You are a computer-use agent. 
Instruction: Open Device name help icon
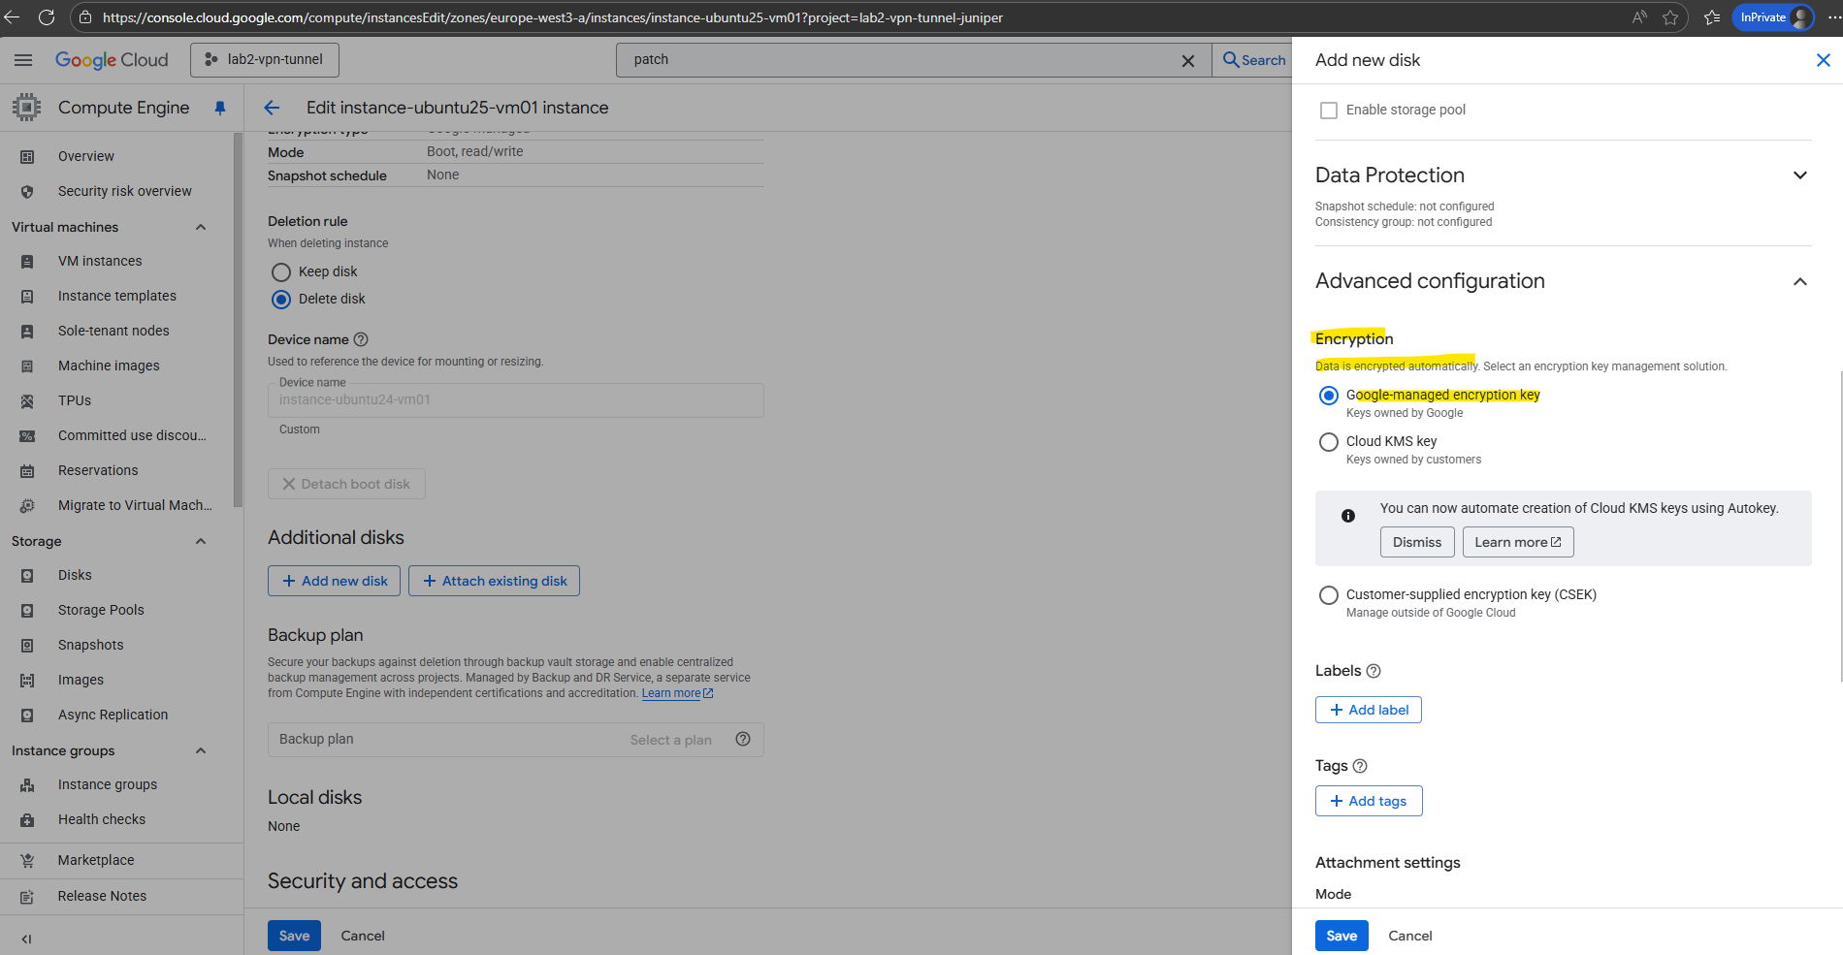(361, 339)
